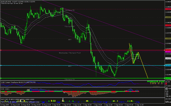Viewport: 171px width, 106px height.
Task: Click the '2 Sep 03:30' time axis label
Action: tap(118, 105)
